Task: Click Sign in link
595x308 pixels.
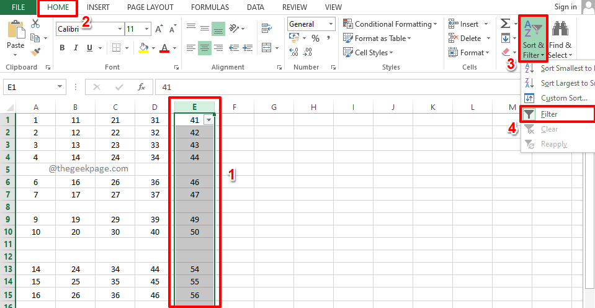Action: (x=565, y=7)
